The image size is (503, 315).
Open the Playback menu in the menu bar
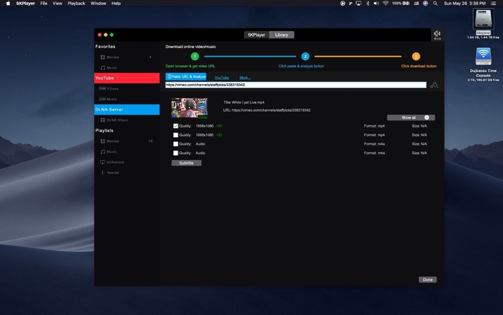(x=76, y=3)
